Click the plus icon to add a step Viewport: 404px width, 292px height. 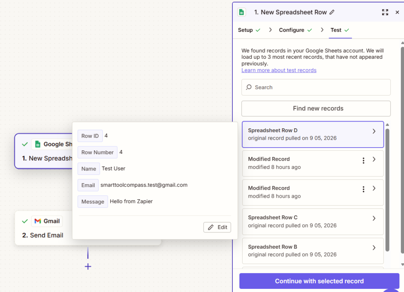[88, 266]
